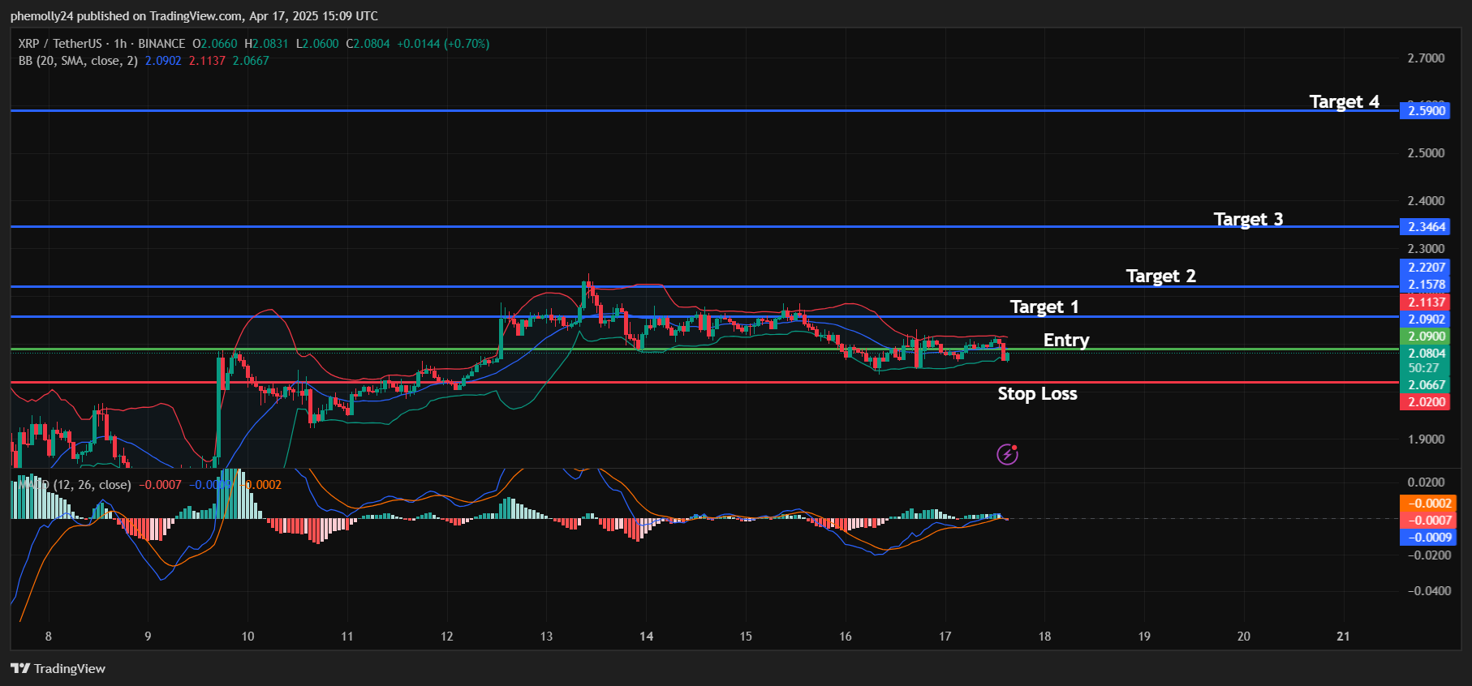Click the orange -0.0002 MACD axis tag
Viewport: 1472px width, 686px height.
[1426, 504]
